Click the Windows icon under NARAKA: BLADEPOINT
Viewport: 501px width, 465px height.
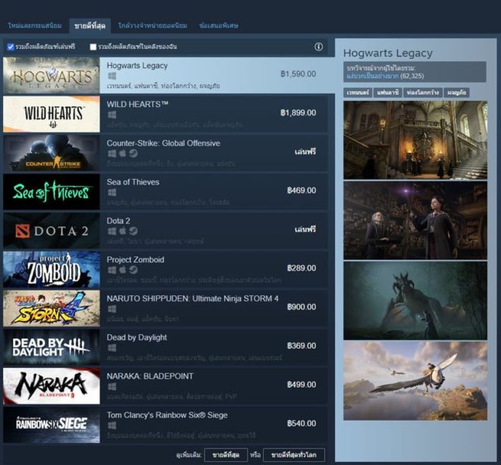coord(112,386)
